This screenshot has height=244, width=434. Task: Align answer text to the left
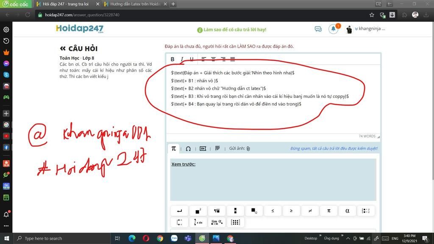(204, 59)
